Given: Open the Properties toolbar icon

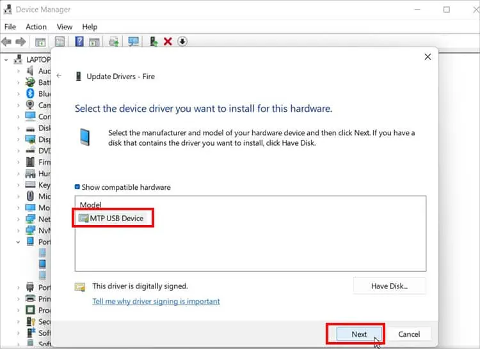Looking at the screenshot, I should (x=60, y=42).
